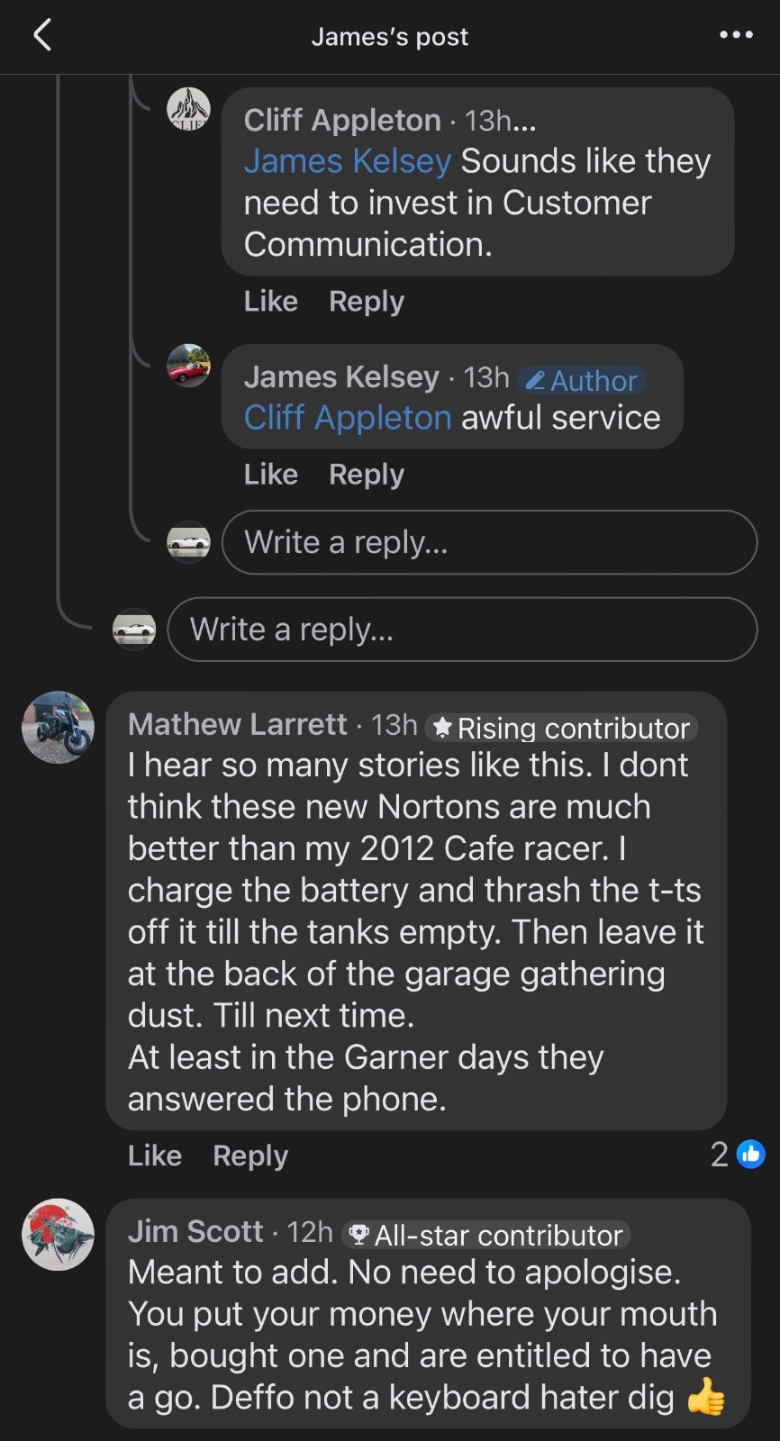Screen dimensions: 780x1441
Task: Reply to Mathew Larrett's comment
Action: pyautogui.click(x=250, y=1156)
